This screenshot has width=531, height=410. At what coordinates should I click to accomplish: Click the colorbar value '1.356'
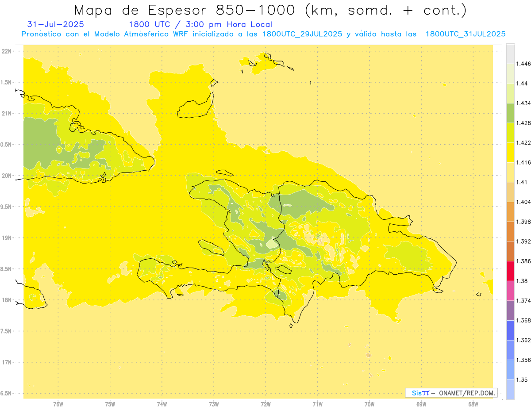[524, 360]
